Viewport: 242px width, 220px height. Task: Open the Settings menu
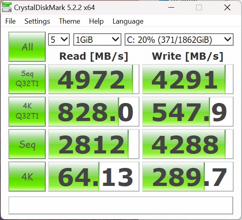tap(37, 21)
